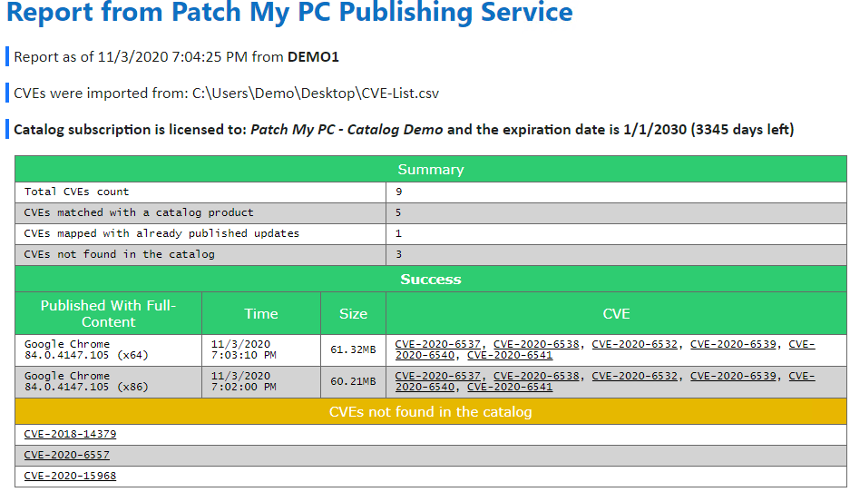Click the Summary table header
The image size is (850, 492).
pos(430,169)
